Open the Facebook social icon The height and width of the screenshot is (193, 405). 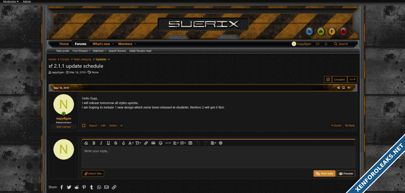(x=332, y=32)
